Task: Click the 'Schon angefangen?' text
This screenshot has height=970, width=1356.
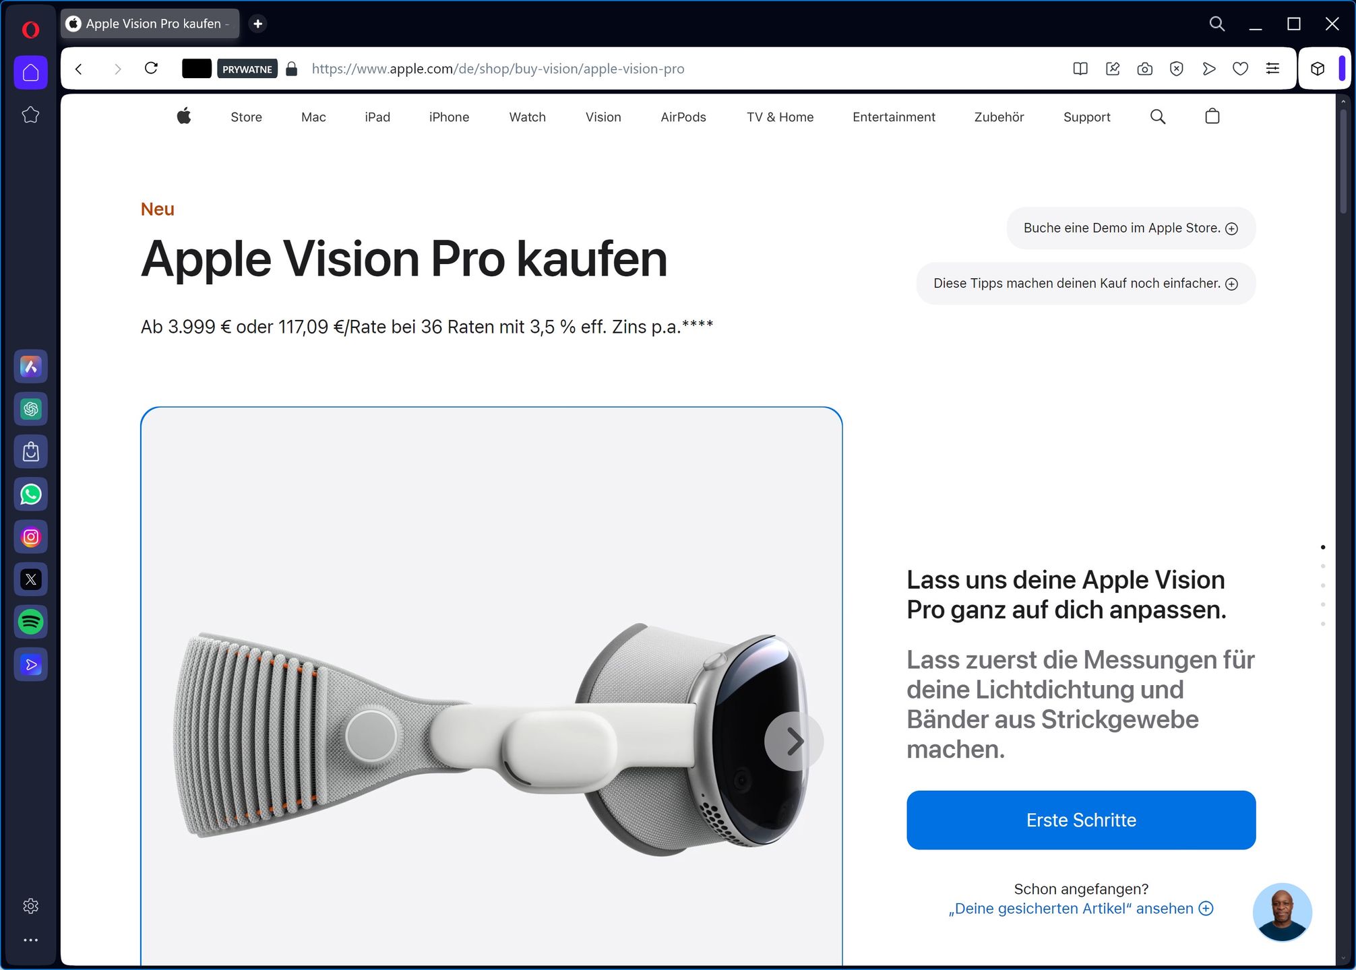Action: pyautogui.click(x=1081, y=889)
